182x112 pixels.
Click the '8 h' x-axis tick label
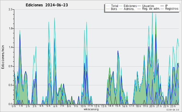pyautogui.click(x=69, y=106)
